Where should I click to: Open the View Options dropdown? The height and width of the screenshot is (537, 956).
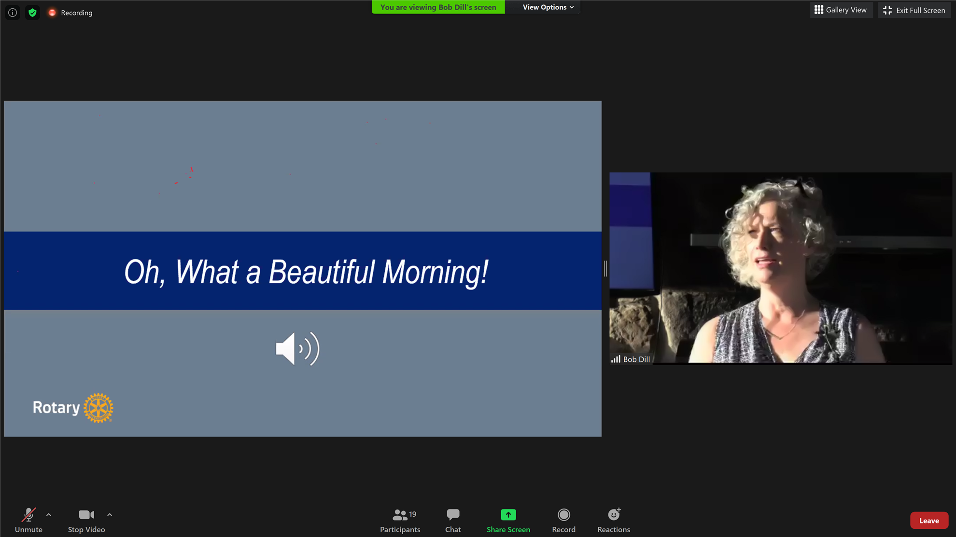click(x=548, y=7)
